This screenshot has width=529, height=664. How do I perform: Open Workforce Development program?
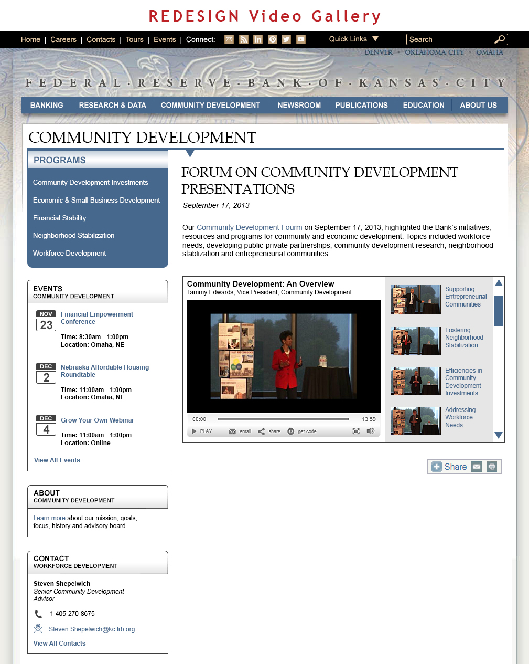(x=70, y=253)
